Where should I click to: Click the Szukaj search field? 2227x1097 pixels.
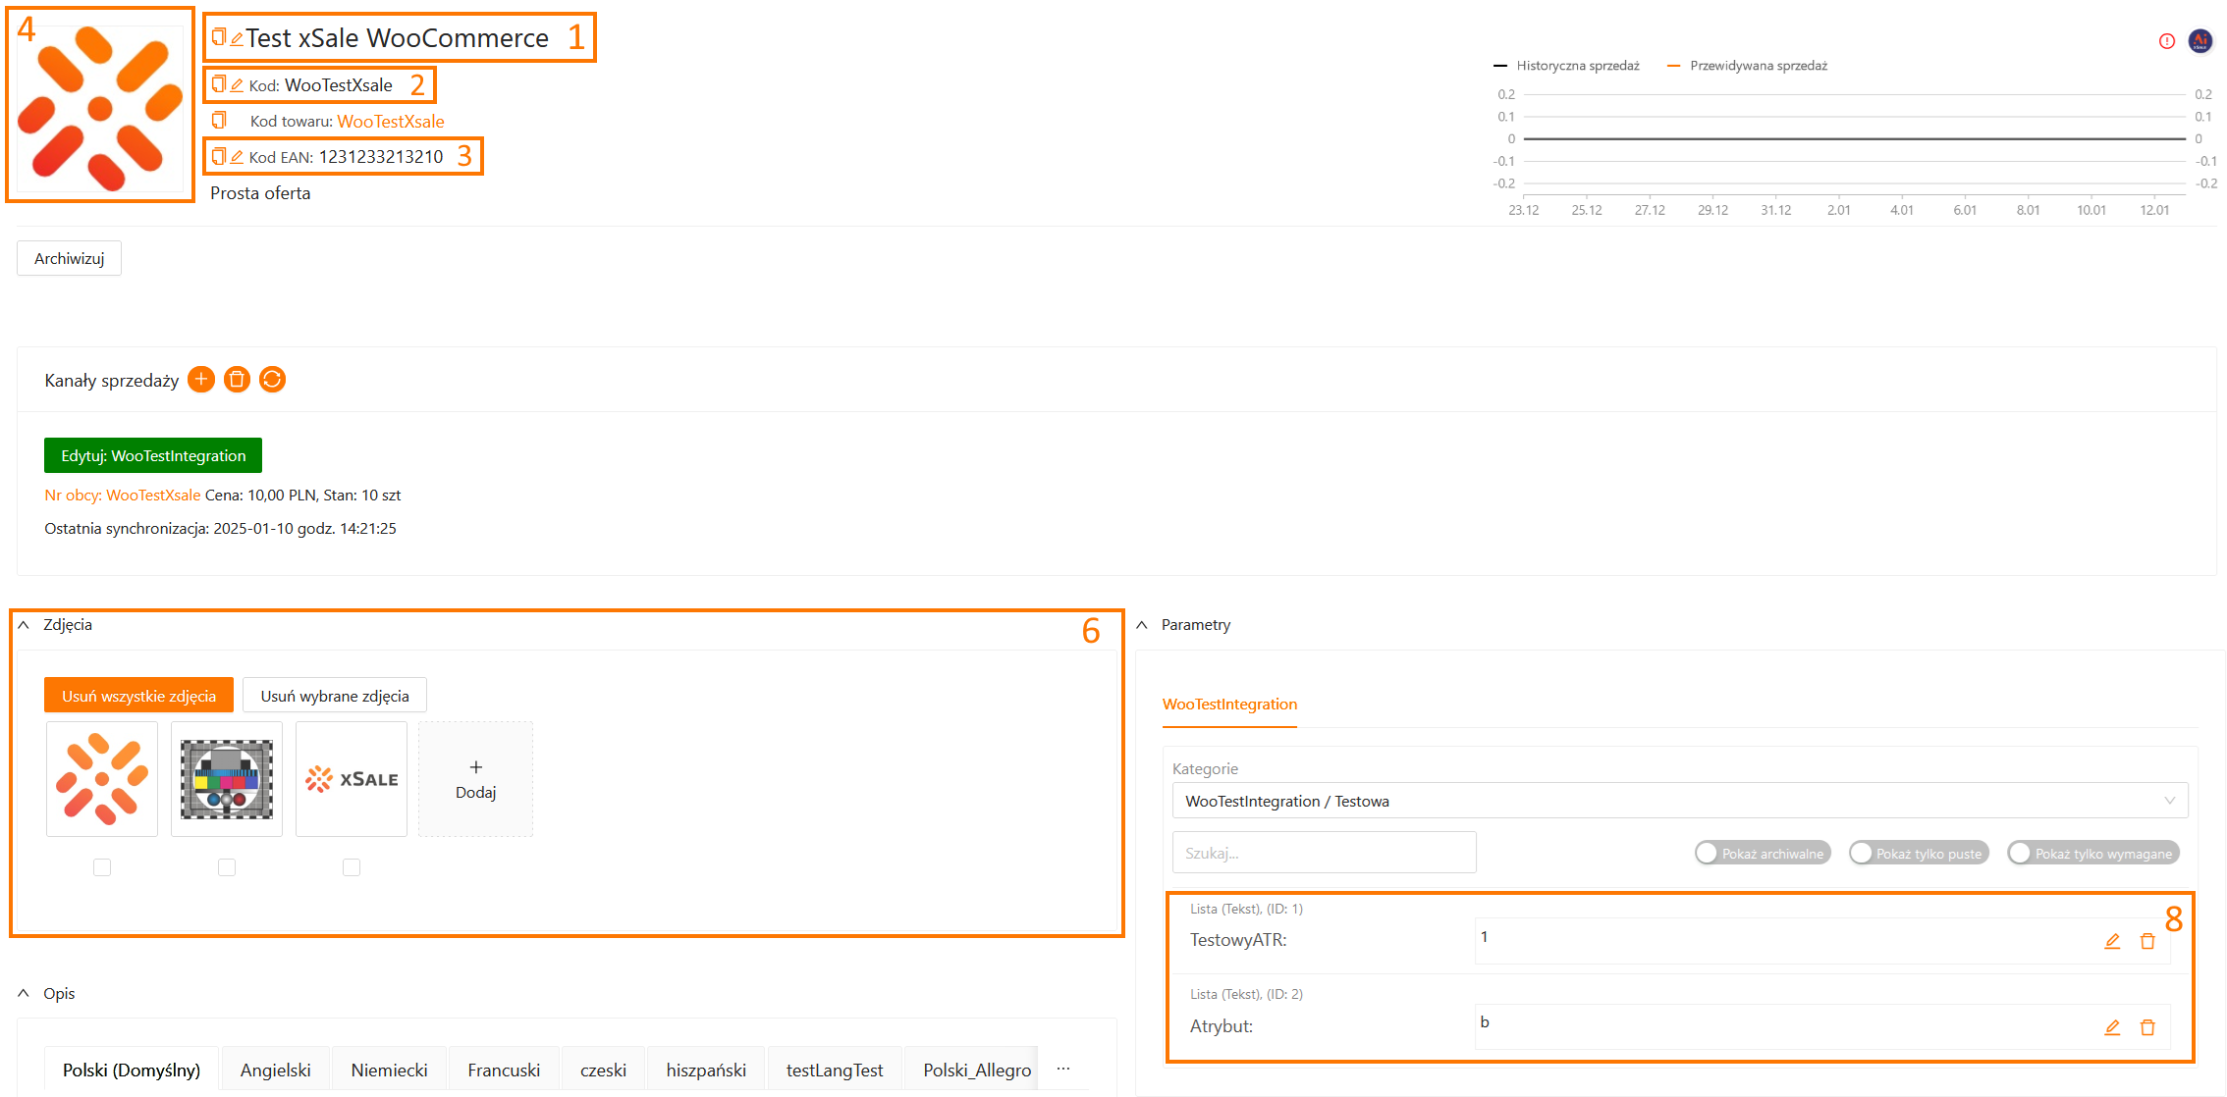pyautogui.click(x=1324, y=853)
